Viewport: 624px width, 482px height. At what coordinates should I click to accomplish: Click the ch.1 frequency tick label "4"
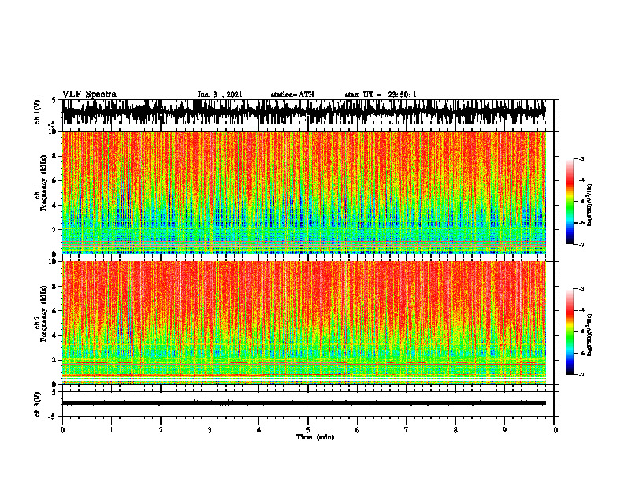[x=56, y=206]
